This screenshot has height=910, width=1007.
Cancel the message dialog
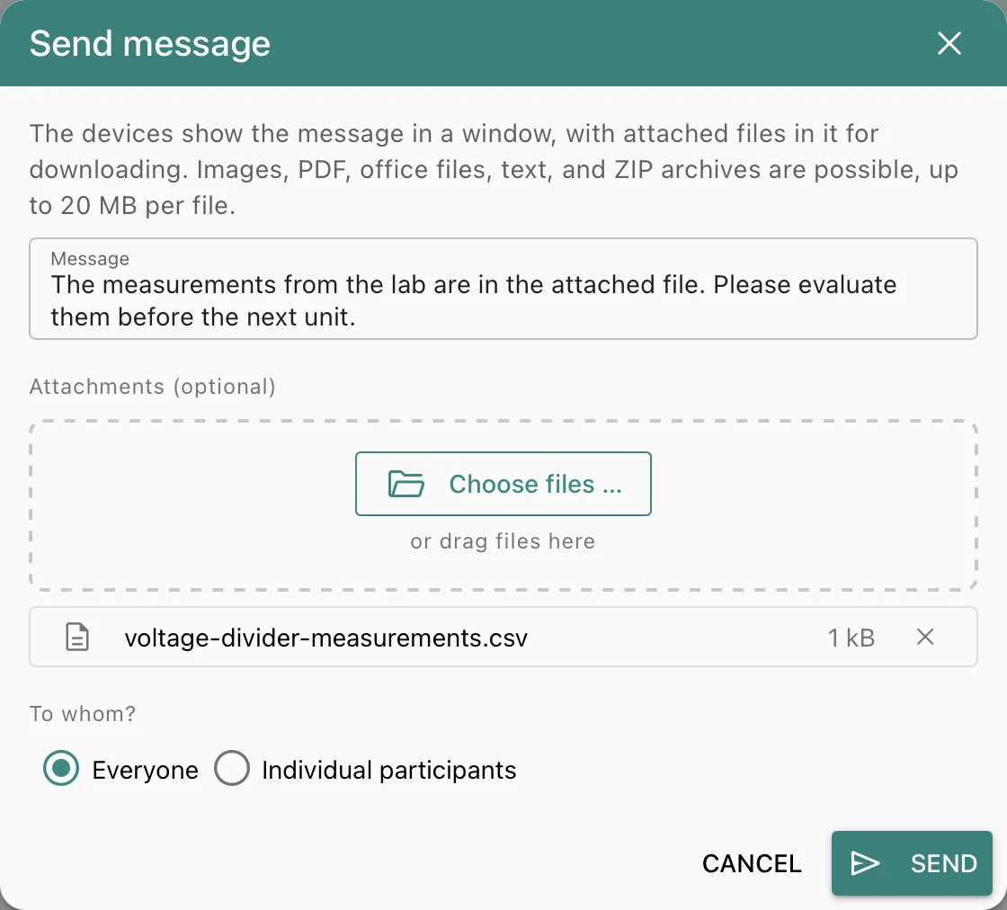pos(752,863)
